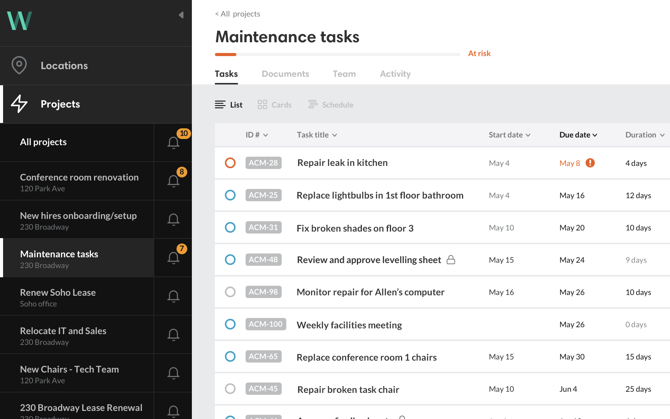
Task: Check off Monitor repair for Allen's computer
Action: pos(230,292)
